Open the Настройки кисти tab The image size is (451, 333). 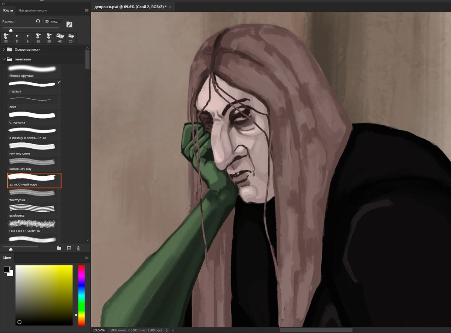point(32,11)
